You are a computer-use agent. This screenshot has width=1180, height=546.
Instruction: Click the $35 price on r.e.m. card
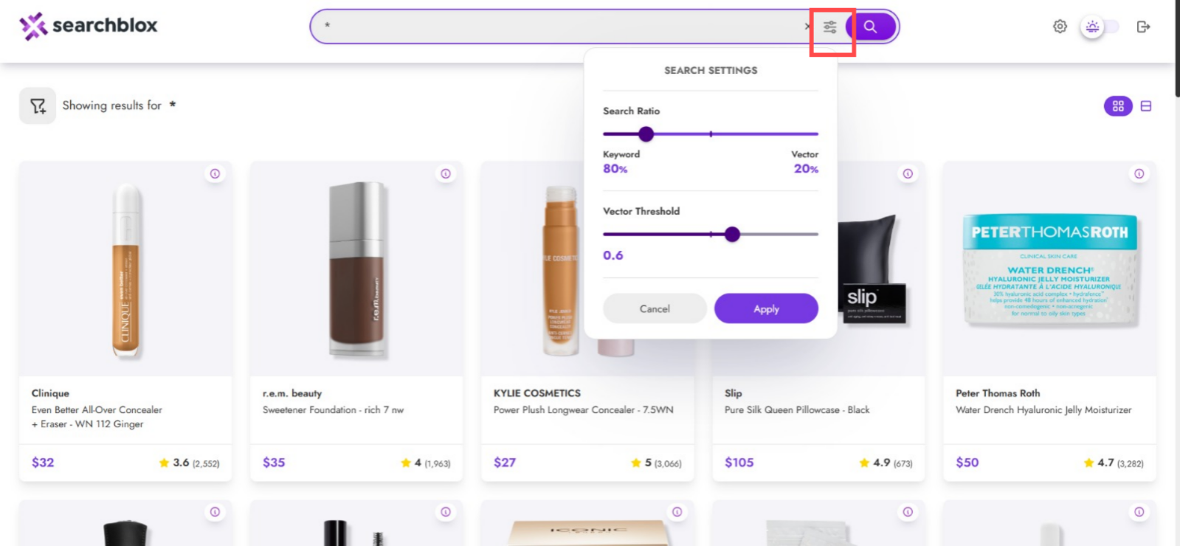(x=274, y=463)
